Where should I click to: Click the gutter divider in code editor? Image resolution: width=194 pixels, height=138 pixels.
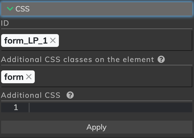coord(29,108)
